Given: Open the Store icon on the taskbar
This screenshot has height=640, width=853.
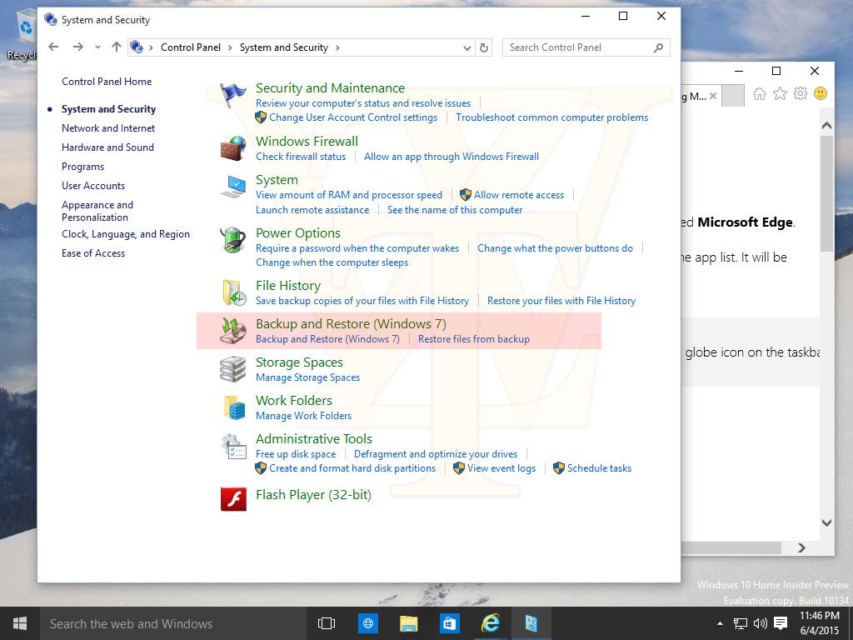Looking at the screenshot, I should [449, 623].
